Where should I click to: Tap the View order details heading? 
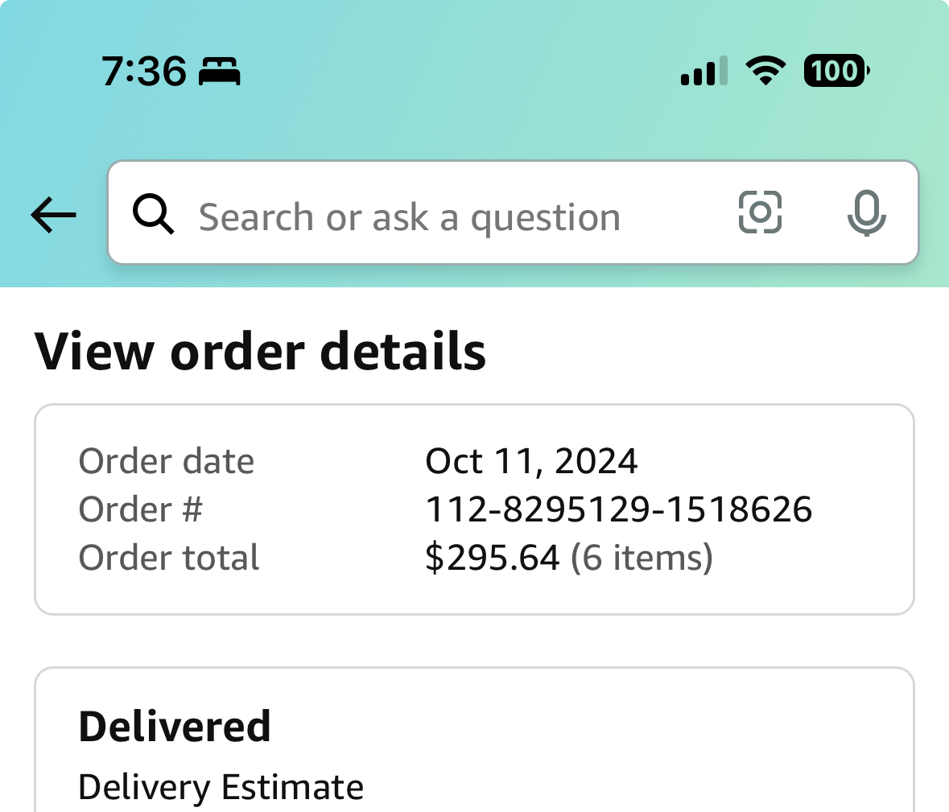coord(260,352)
